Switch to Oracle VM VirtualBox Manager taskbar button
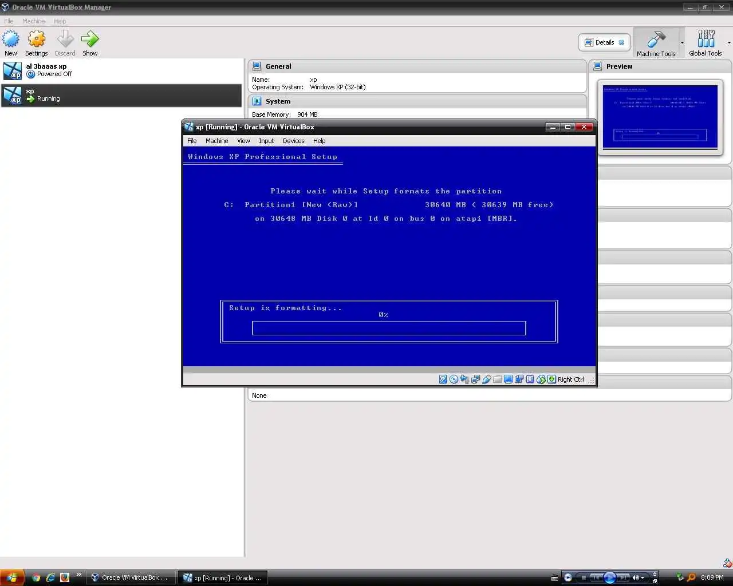 [x=131, y=577]
